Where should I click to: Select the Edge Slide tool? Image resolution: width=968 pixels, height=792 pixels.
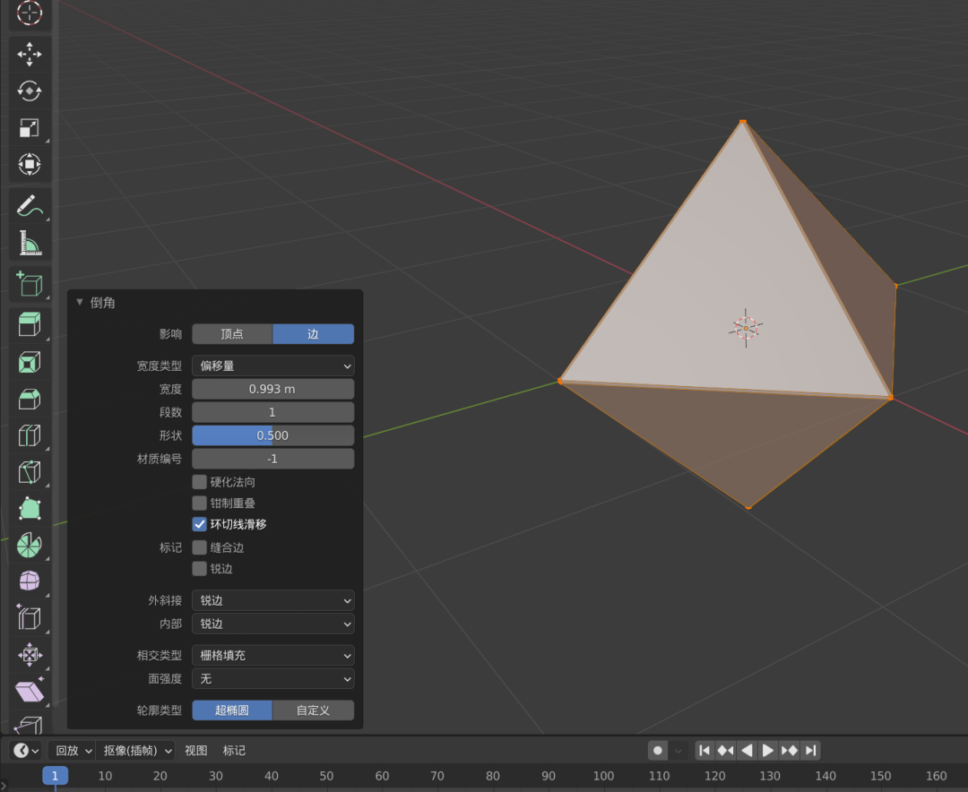[29, 618]
